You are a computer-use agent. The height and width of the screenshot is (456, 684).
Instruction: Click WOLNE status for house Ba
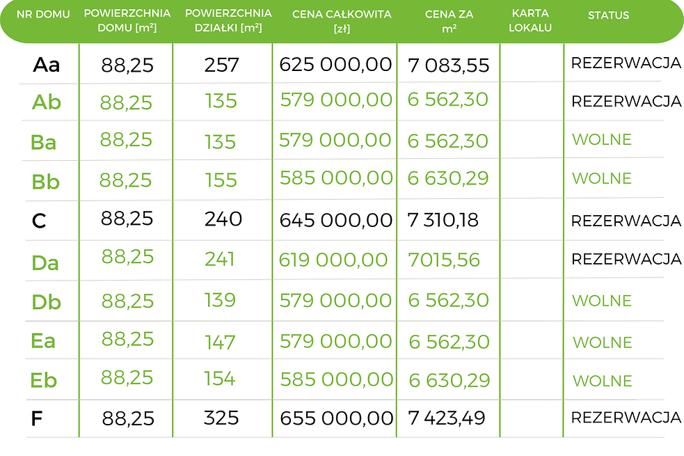click(602, 140)
